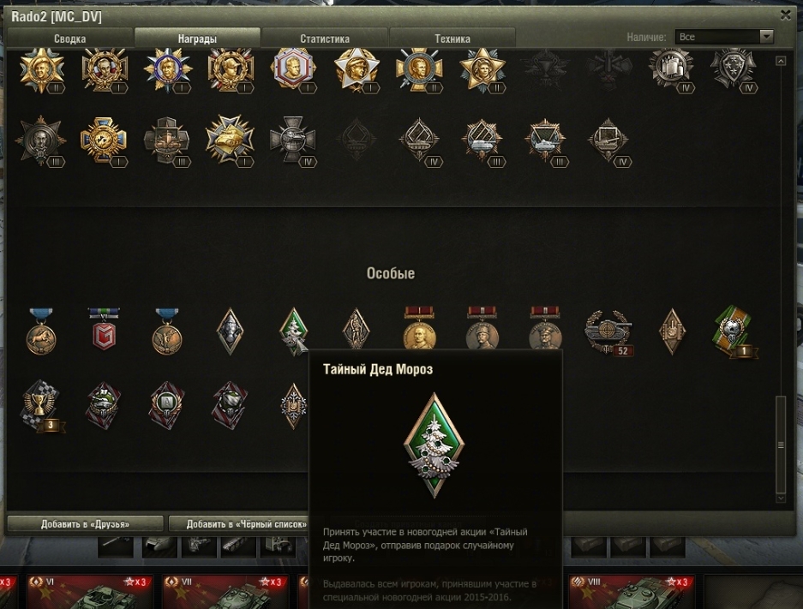Click the horse bronze medal with blue ribbon
Viewport: 803px width, 609px height.
(41, 331)
